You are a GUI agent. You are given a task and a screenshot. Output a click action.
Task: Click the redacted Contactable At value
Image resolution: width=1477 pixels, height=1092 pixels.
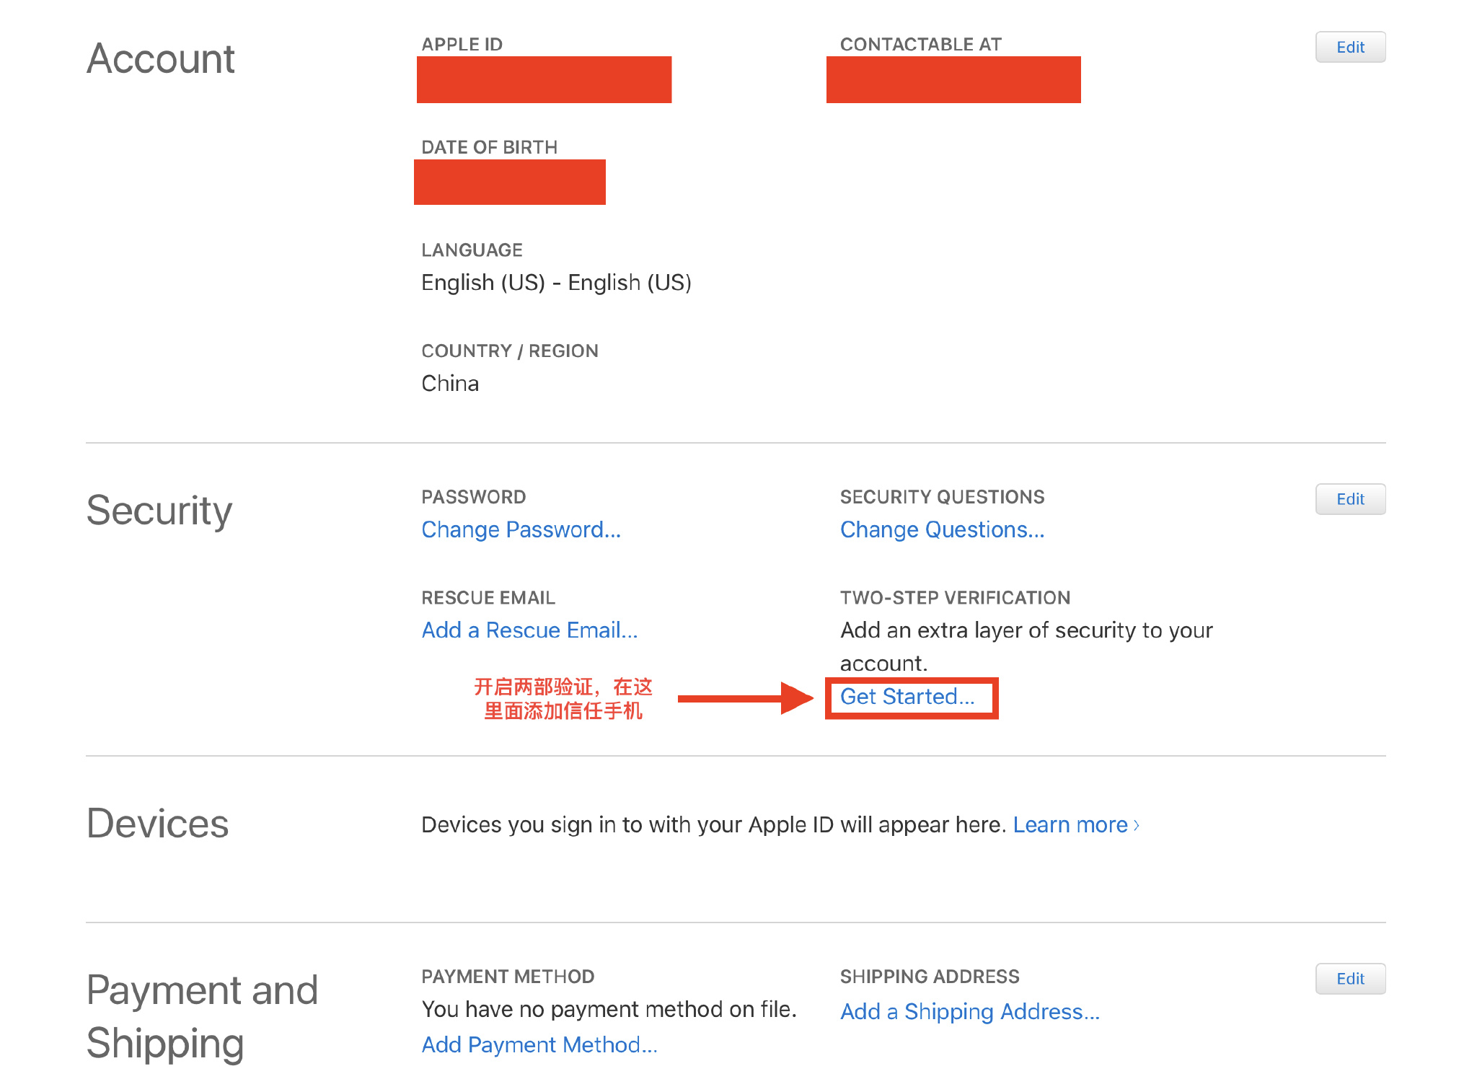[953, 80]
